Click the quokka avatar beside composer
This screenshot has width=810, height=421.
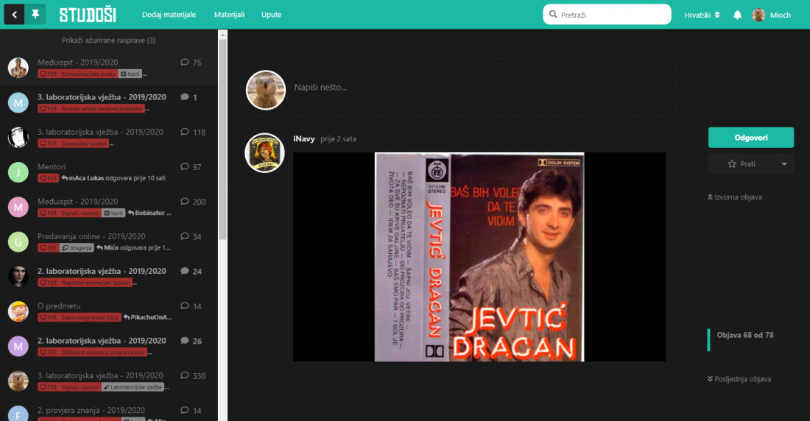tap(266, 90)
